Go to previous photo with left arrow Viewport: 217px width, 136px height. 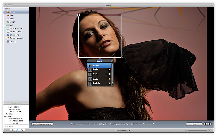click(206, 124)
